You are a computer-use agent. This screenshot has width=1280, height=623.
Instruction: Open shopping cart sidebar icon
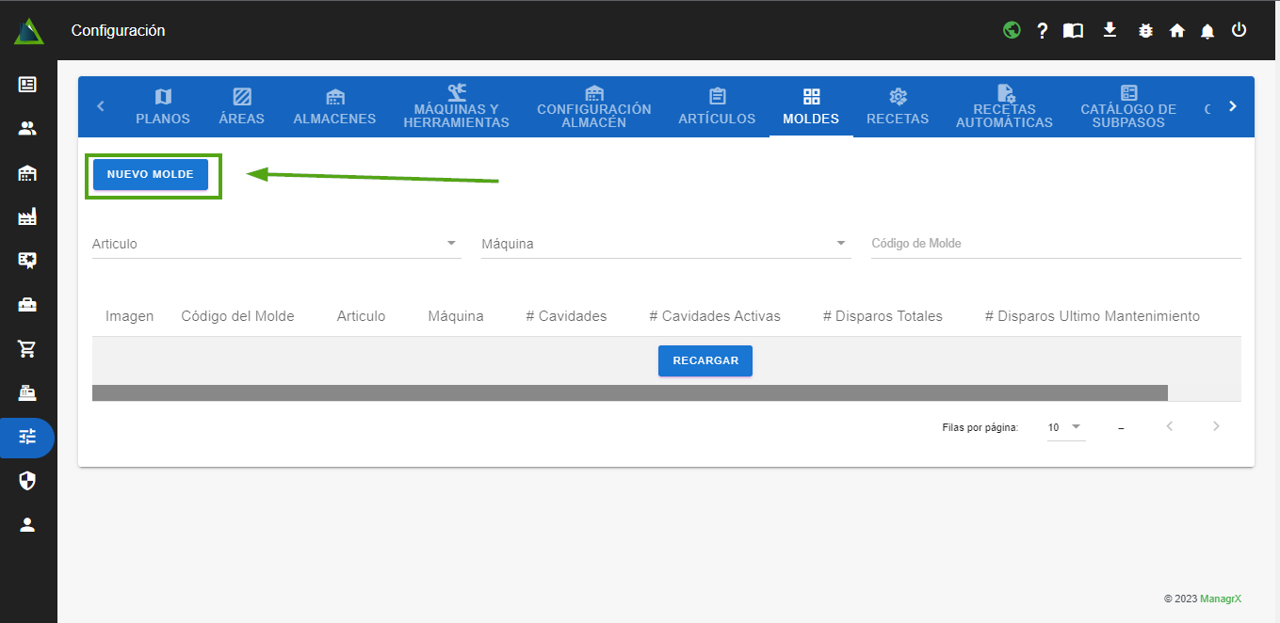click(x=27, y=349)
